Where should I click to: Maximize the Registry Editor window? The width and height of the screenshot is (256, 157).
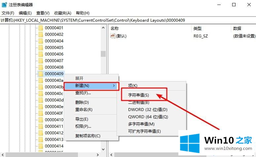point(234,5)
